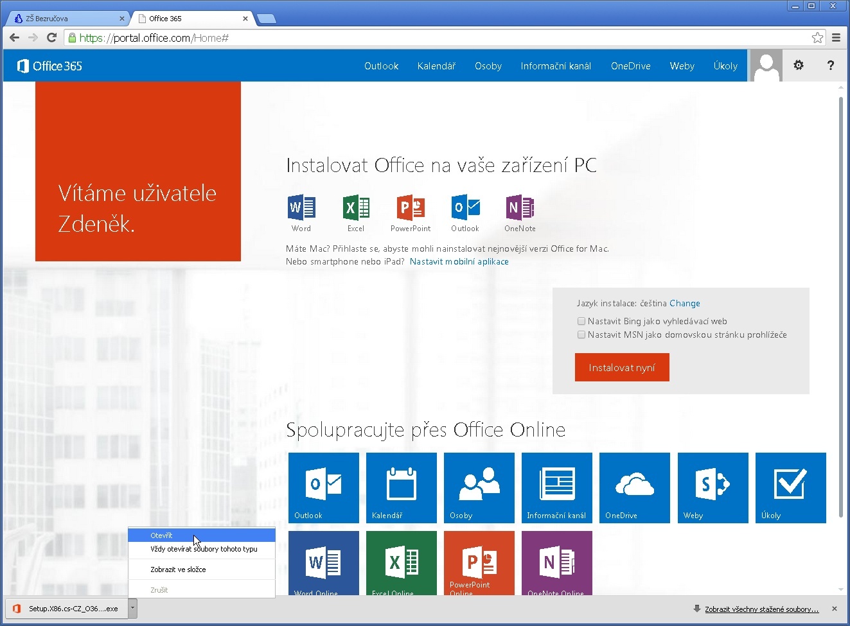The height and width of the screenshot is (626, 850).
Task: Select Zobrazit ve složce menu item
Action: click(202, 569)
